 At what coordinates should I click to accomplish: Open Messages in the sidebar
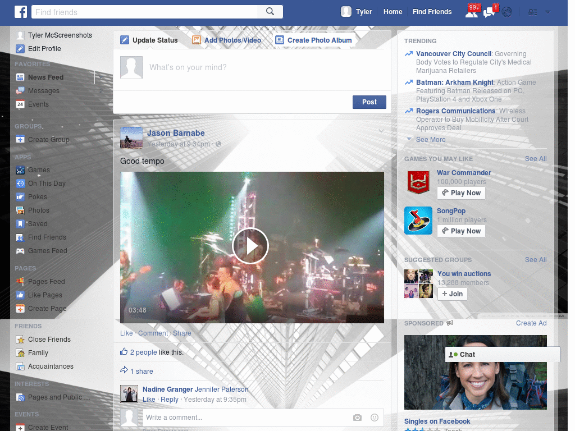pos(44,91)
